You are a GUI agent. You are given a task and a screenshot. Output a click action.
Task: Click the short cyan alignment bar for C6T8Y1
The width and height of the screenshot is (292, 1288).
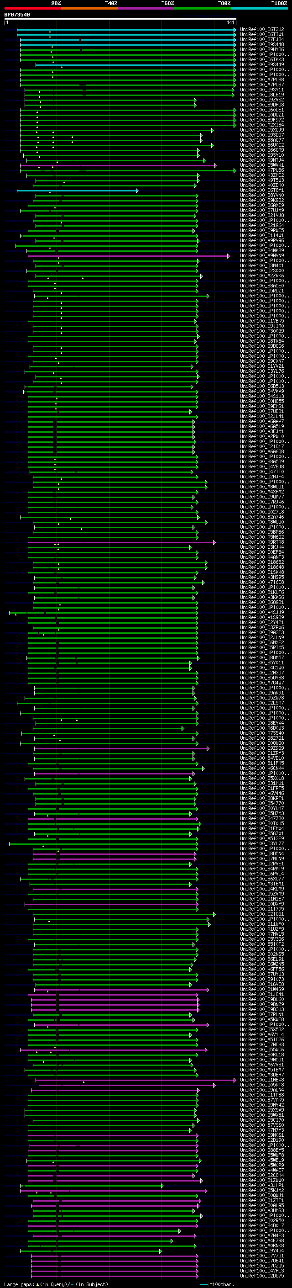[x=78, y=191]
